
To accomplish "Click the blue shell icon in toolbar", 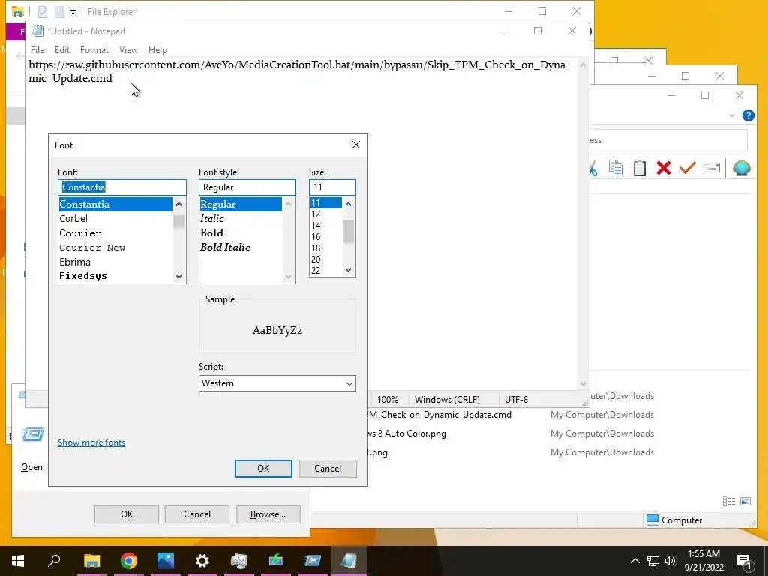I will 742,168.
